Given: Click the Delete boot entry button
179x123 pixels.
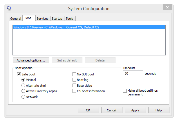Looking at the screenshot, I should (100, 60).
